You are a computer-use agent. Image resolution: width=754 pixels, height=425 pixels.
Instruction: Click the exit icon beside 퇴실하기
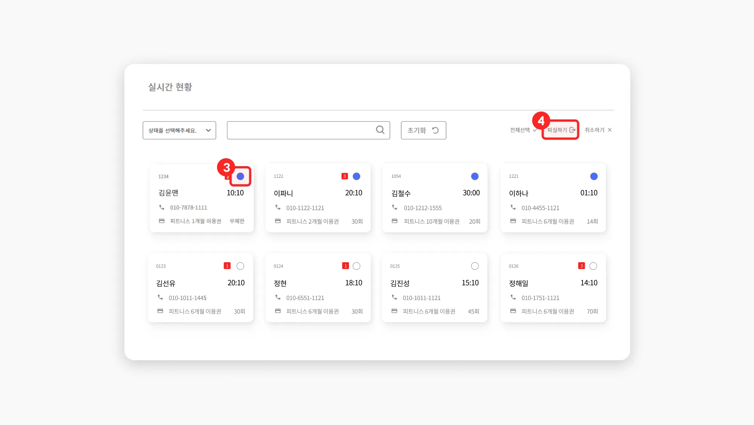pyautogui.click(x=572, y=130)
